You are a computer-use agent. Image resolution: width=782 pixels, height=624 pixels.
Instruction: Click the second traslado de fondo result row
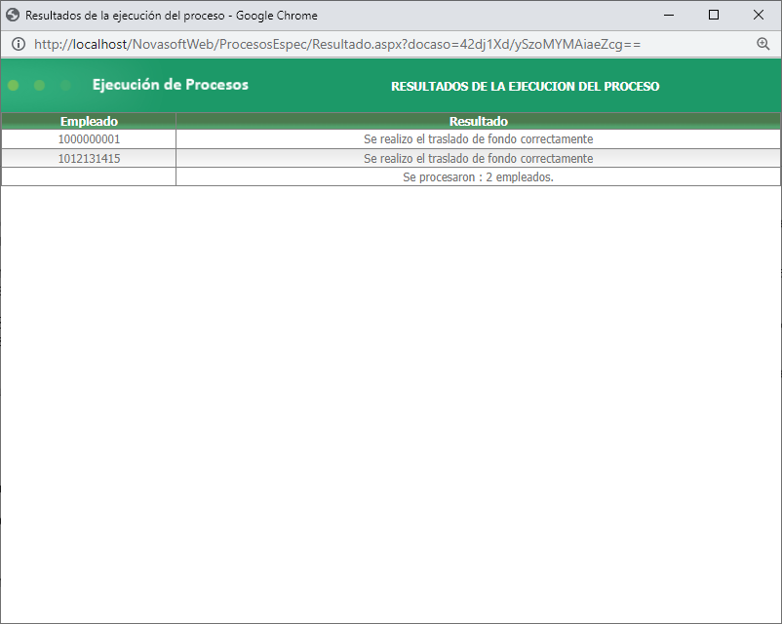click(478, 158)
